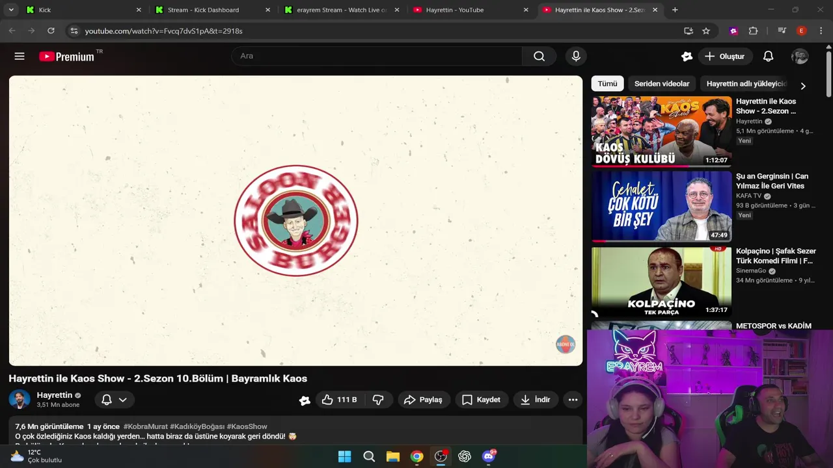Close the Hayrettin - YouTube tab
Screen dimensions: 833x468
pos(526,10)
